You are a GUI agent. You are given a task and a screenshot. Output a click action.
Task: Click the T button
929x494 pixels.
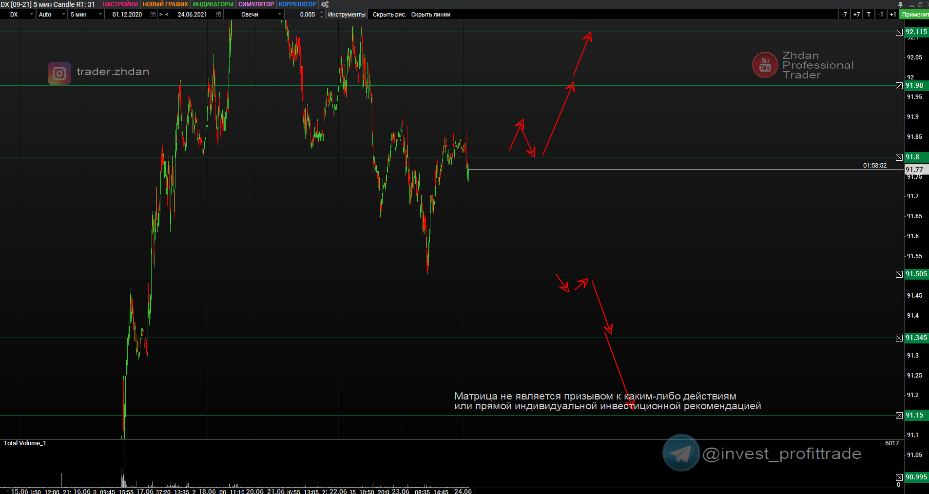coord(869,15)
